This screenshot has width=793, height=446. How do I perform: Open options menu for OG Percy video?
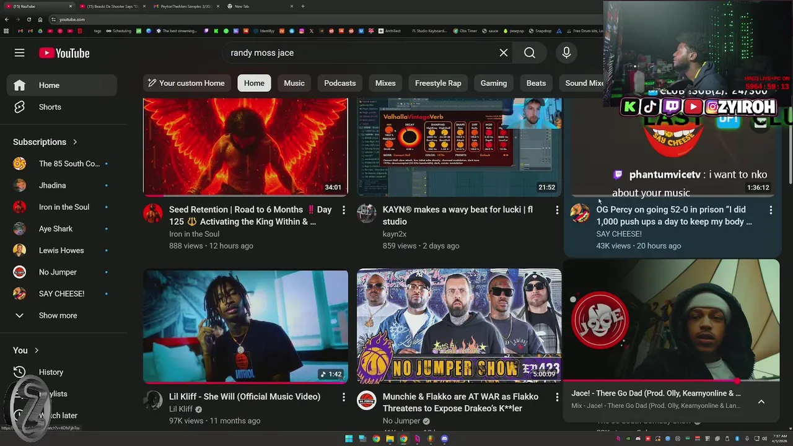tap(771, 211)
